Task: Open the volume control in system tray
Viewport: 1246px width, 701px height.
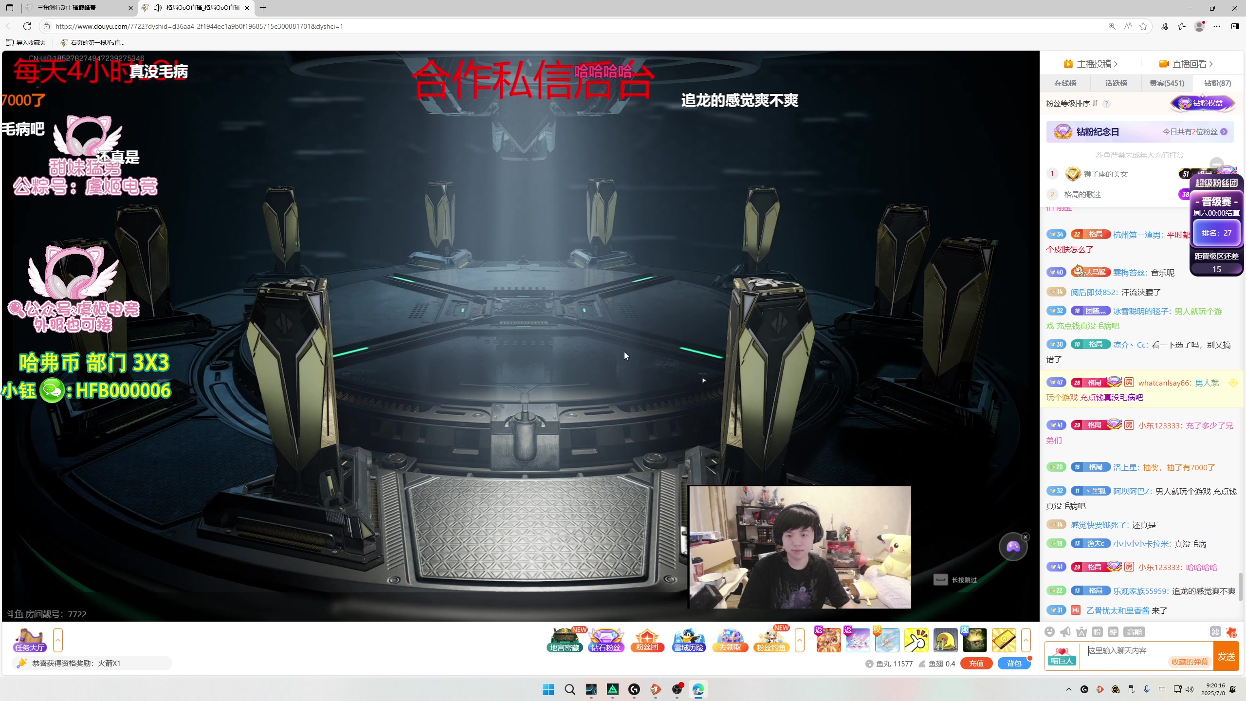Action: click(1190, 689)
